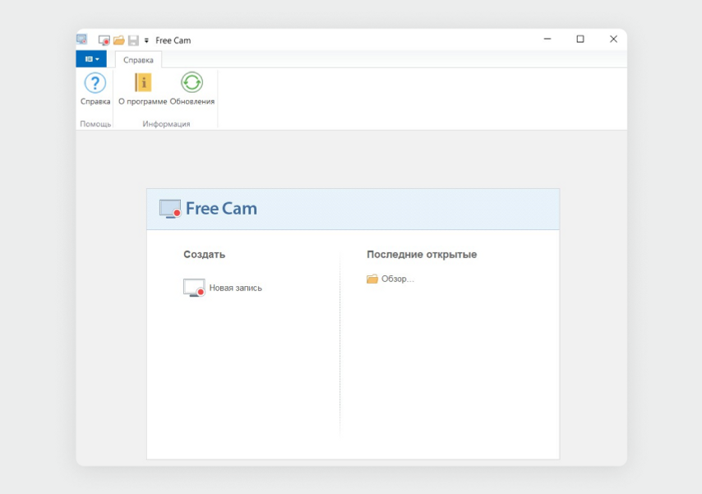Minimize the Free Cam window
This screenshot has width=702, height=494.
548,39
